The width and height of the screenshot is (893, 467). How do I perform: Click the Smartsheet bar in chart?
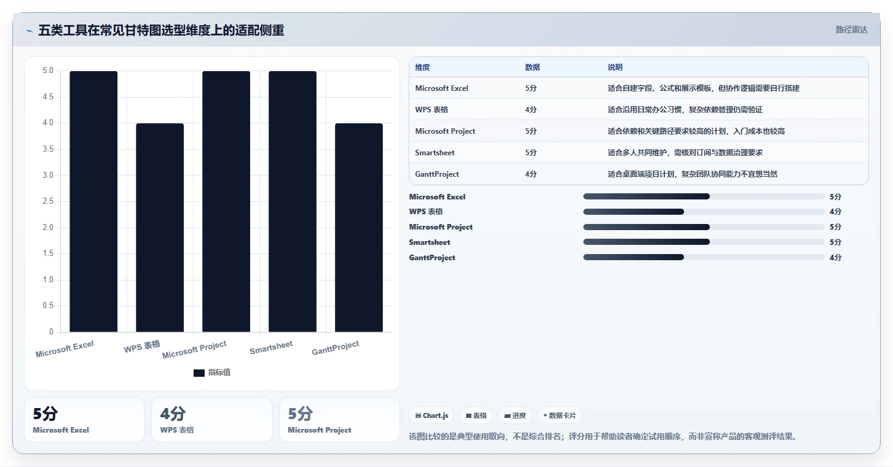(x=293, y=201)
